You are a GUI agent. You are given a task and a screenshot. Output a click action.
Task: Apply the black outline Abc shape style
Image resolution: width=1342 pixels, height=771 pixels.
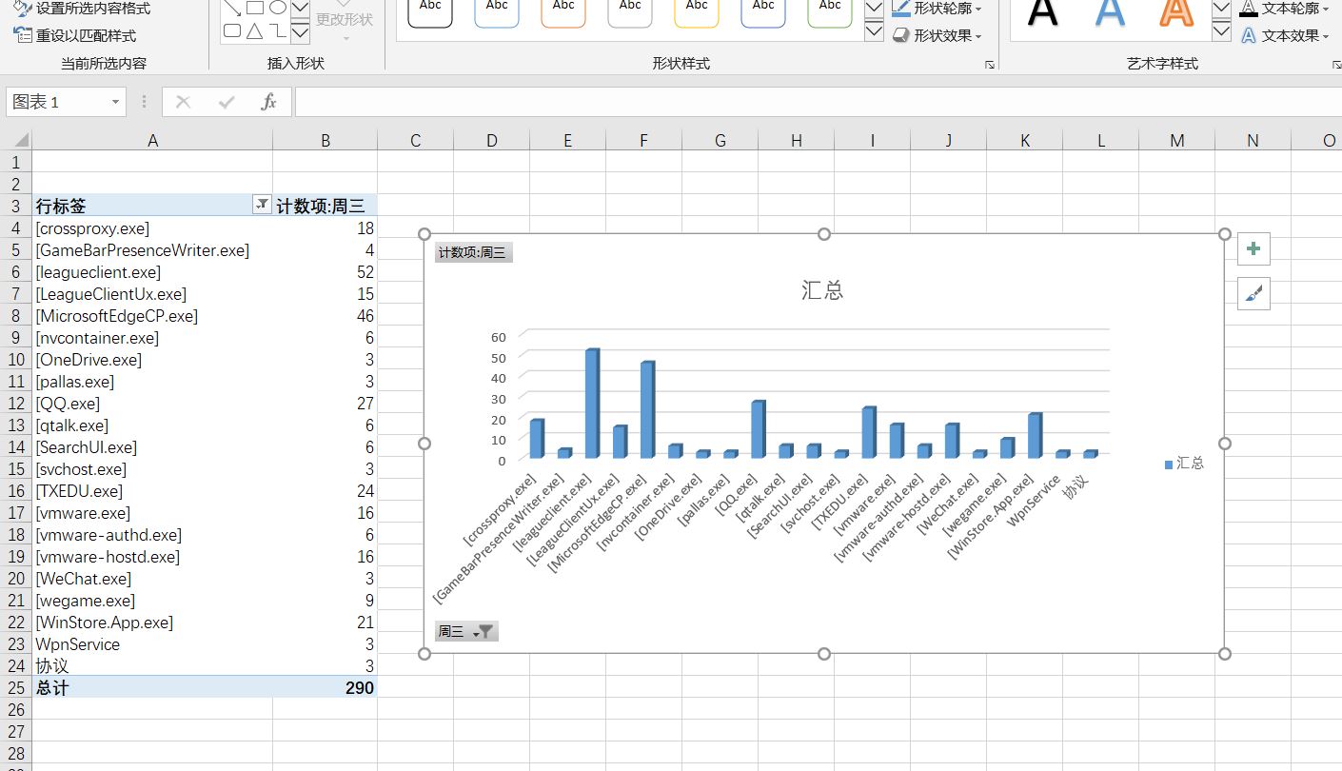coord(430,11)
